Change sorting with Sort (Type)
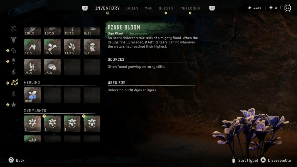 click(x=245, y=160)
